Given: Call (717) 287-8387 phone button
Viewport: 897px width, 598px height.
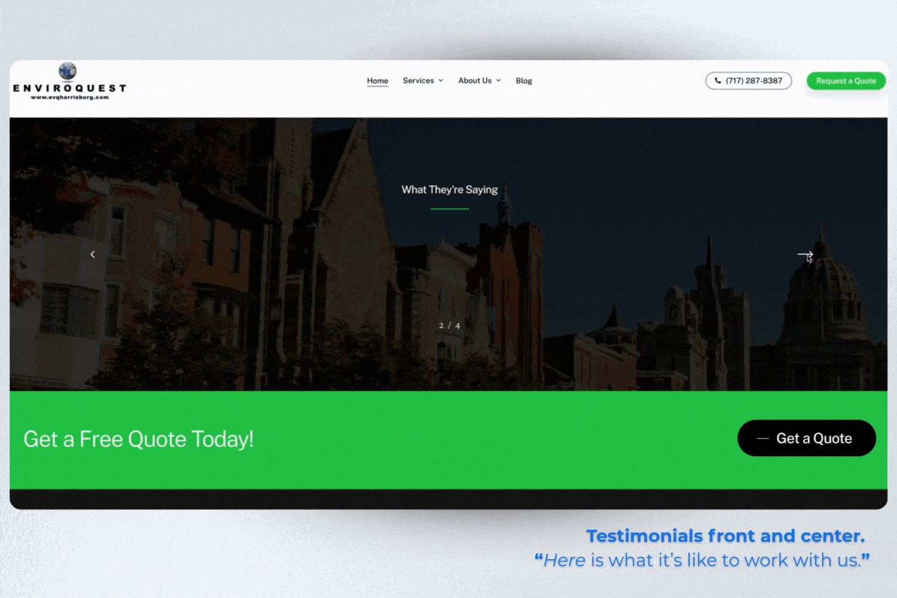Looking at the screenshot, I should pos(749,81).
